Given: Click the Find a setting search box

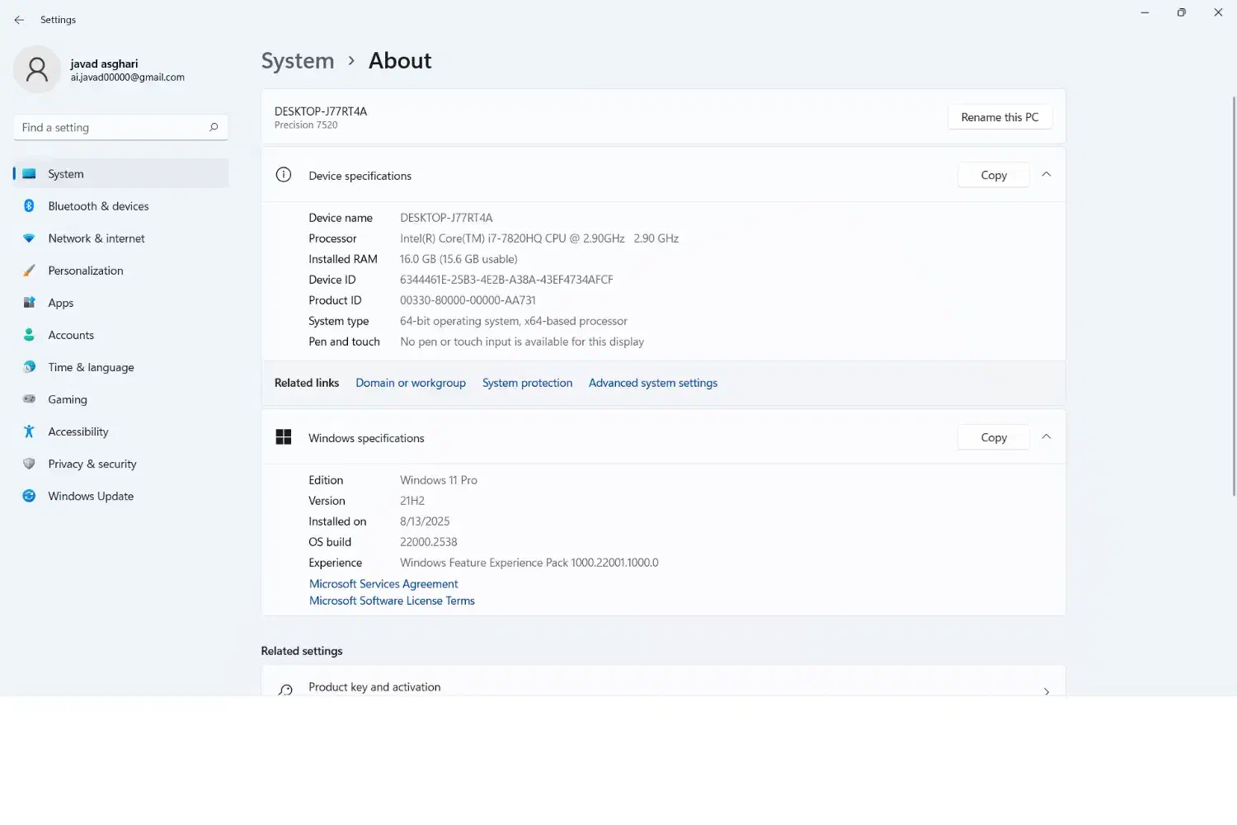Looking at the screenshot, I should [111, 127].
